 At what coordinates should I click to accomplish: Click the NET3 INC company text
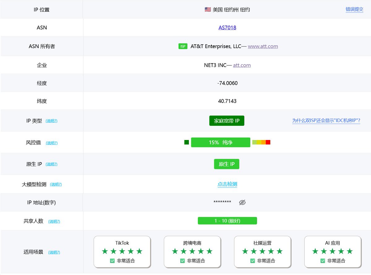(x=215, y=65)
